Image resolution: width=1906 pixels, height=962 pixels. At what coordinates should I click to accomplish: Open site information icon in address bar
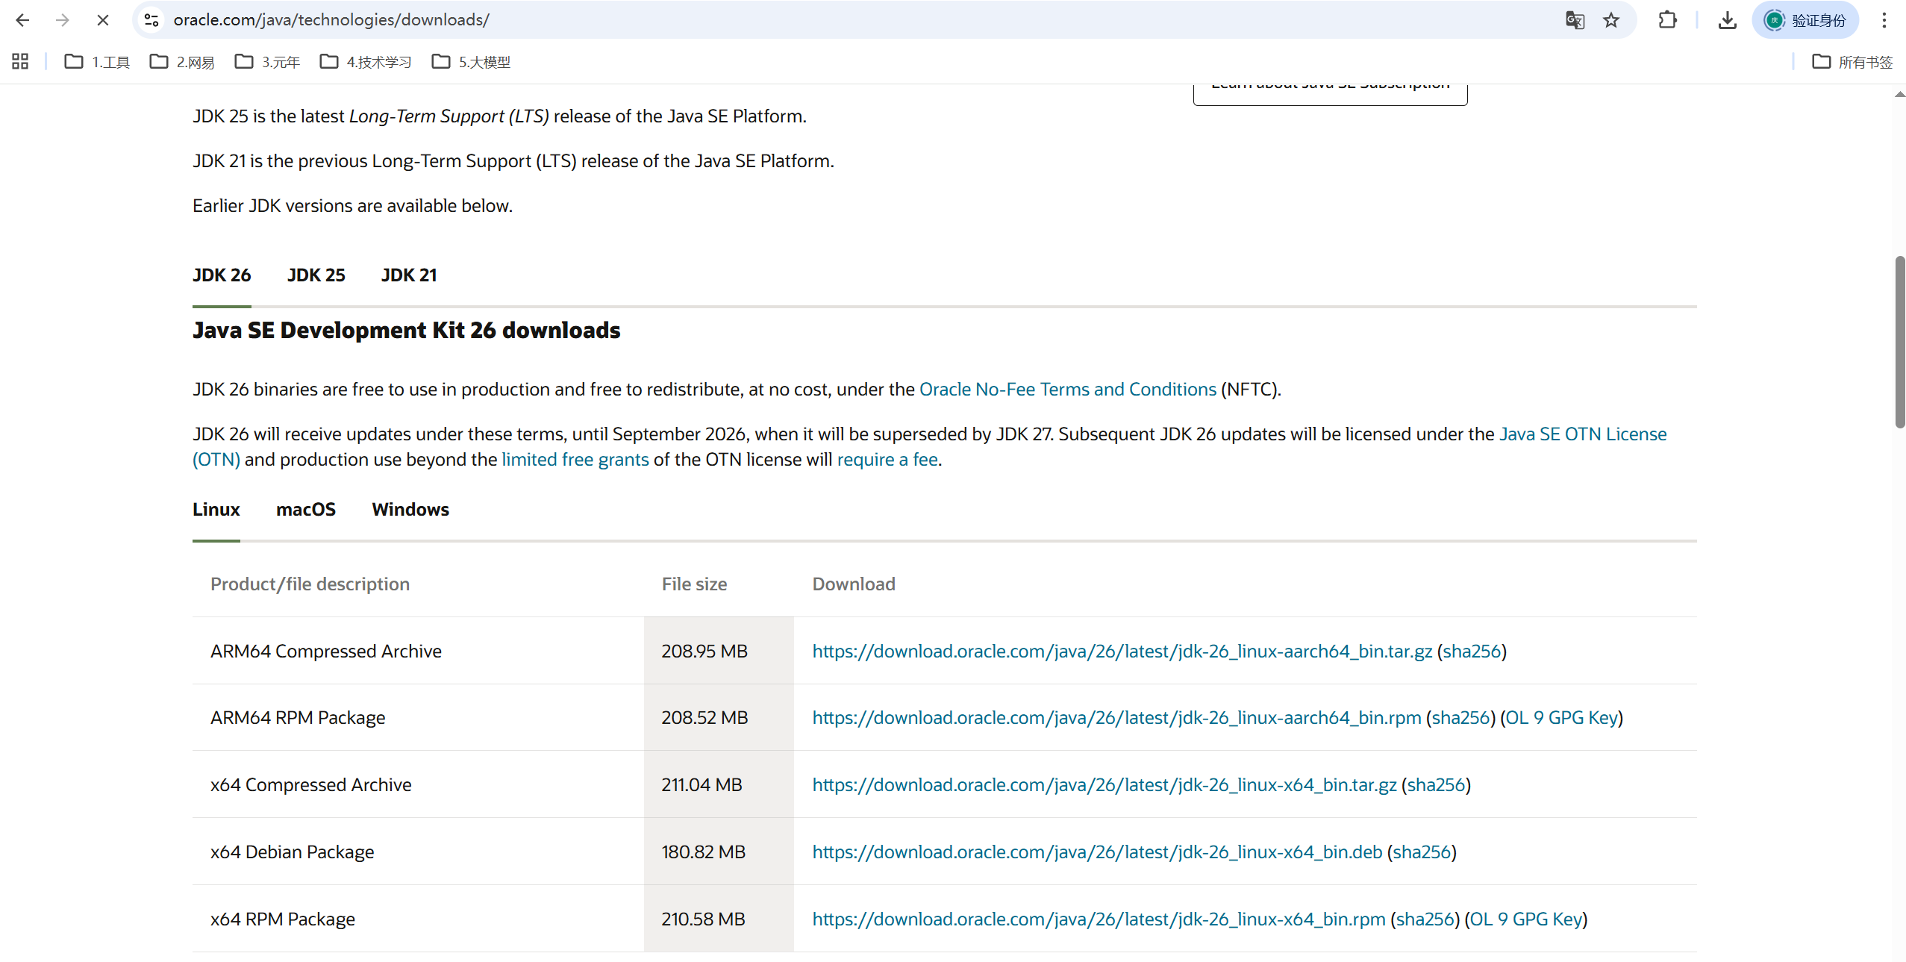tap(151, 20)
